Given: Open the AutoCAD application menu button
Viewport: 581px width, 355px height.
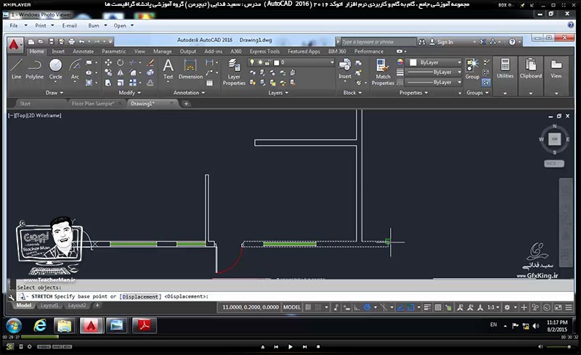Looking at the screenshot, I should pyautogui.click(x=15, y=45).
